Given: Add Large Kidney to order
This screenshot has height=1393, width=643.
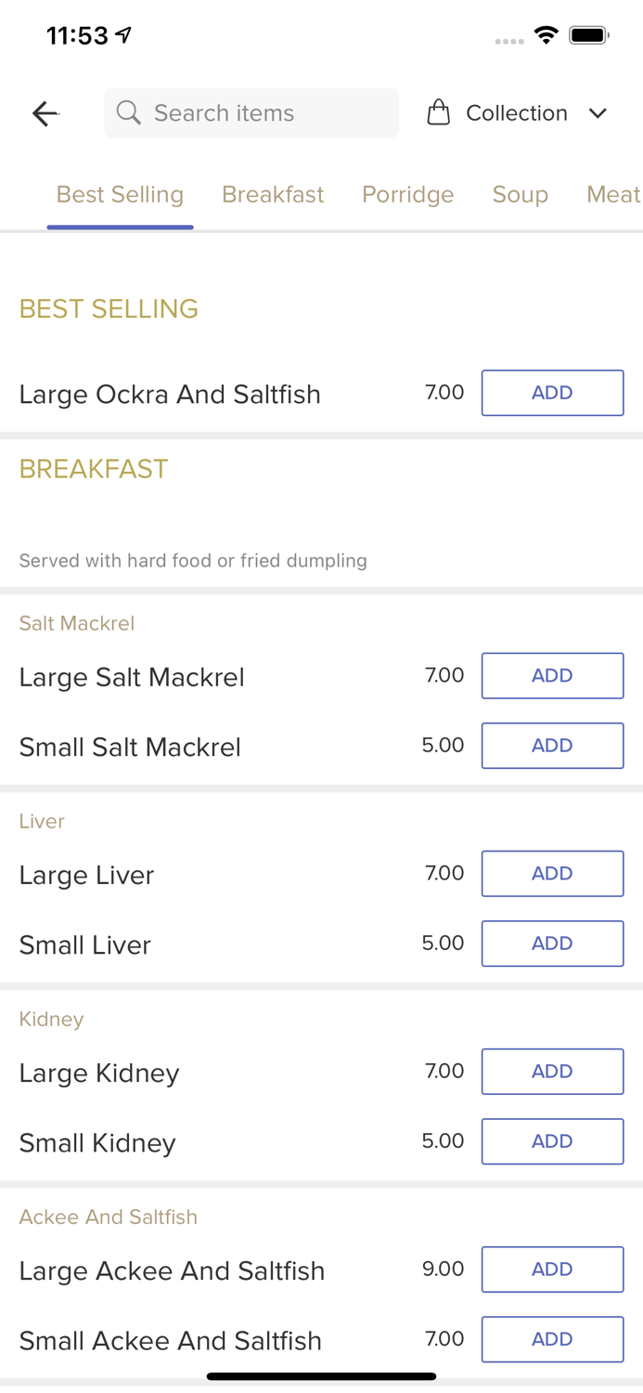Looking at the screenshot, I should [x=552, y=1072].
